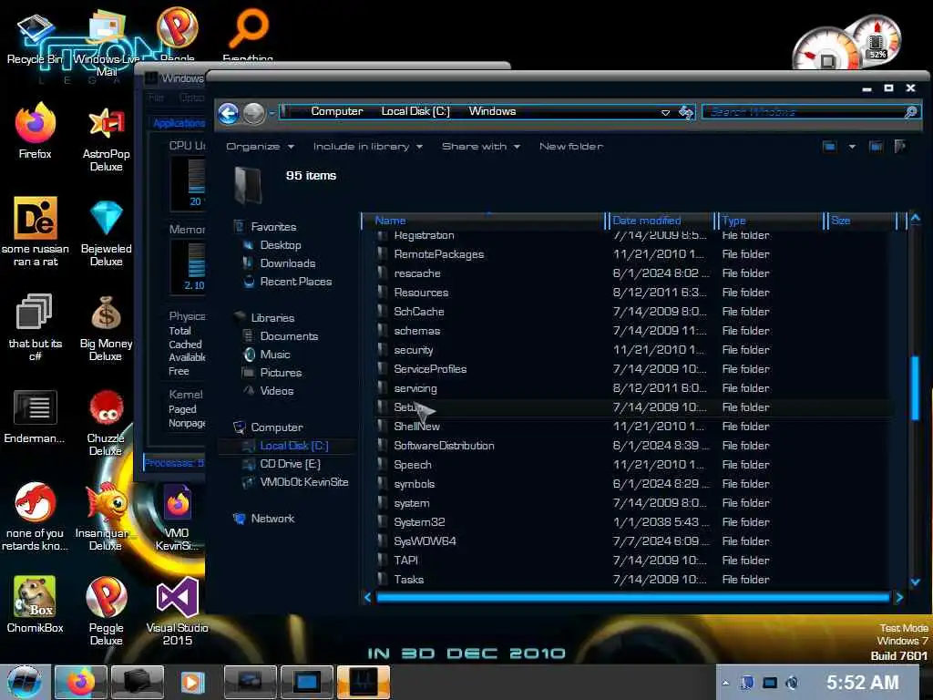The height and width of the screenshot is (700, 933).
Task: Select the System32 folder row
Action: 634,522
